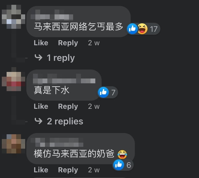Image resolution: width=199 pixels, height=178 pixels.
Task: Open the third commenter's profile picture
Action: tap(13, 144)
